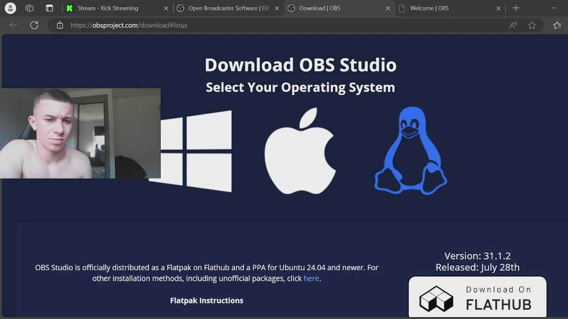The width and height of the screenshot is (568, 319).
Task: Refresh the current page
Action: 34,25
